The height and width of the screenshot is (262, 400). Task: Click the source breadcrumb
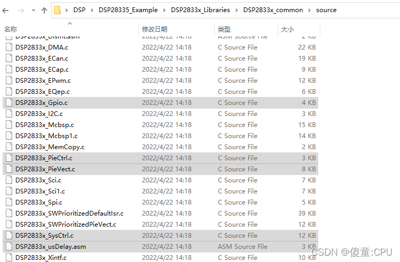tap(326, 10)
